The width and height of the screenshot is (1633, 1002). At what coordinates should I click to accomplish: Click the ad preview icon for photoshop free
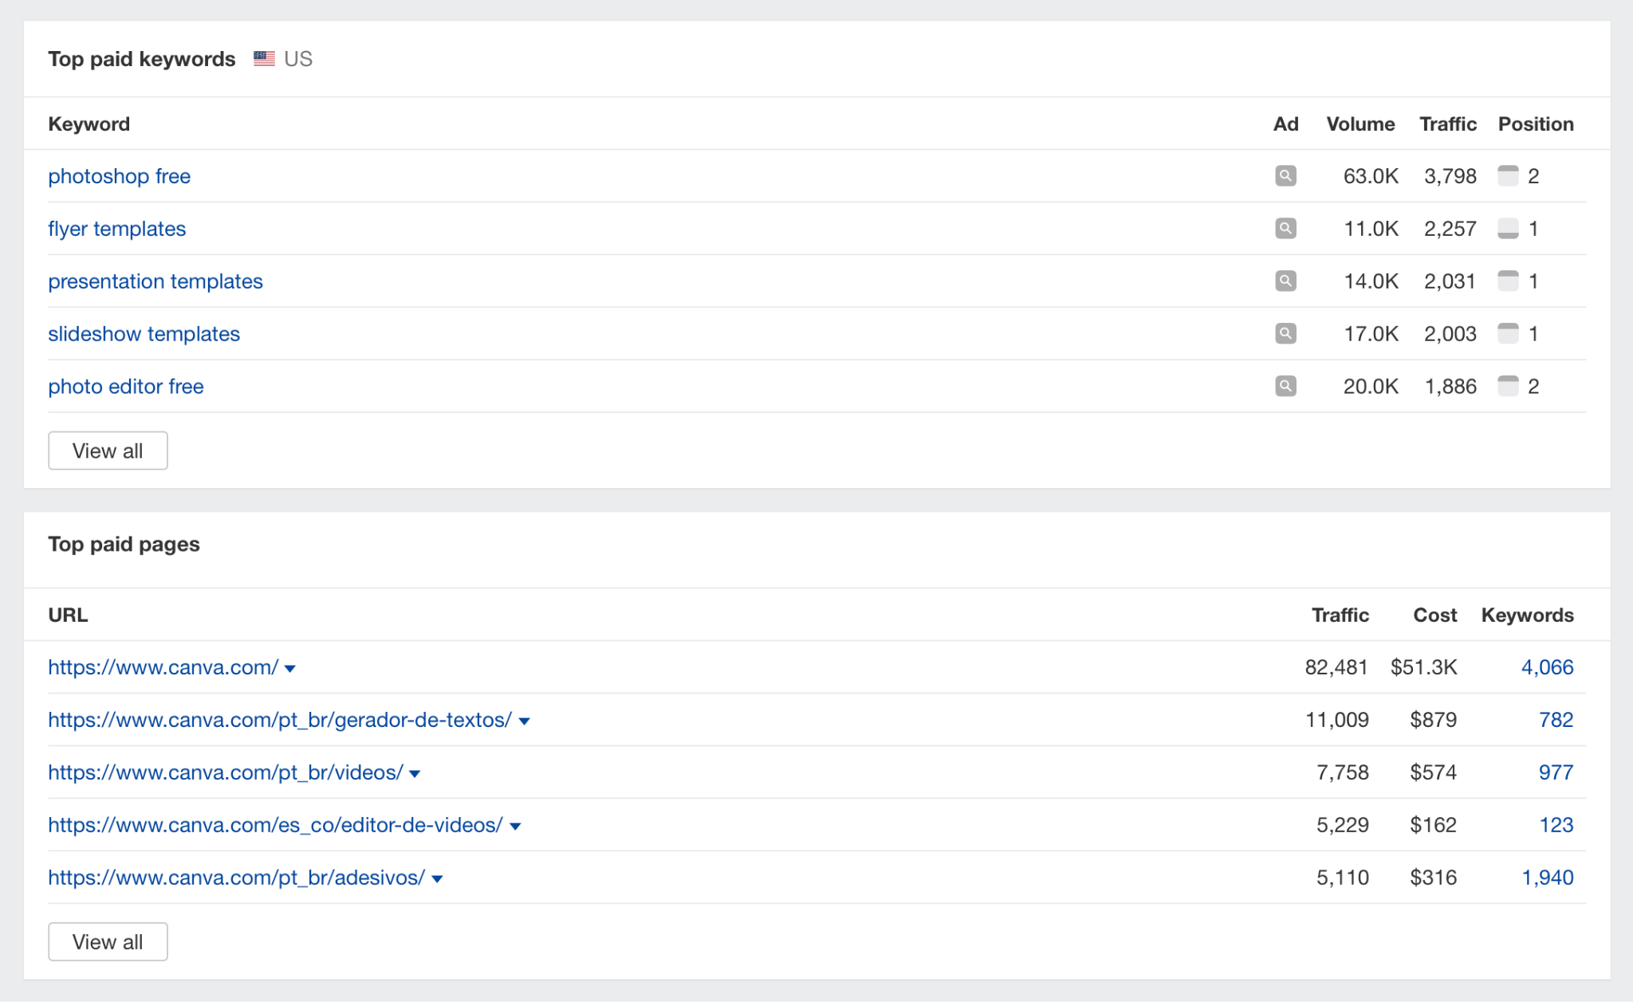(x=1285, y=176)
